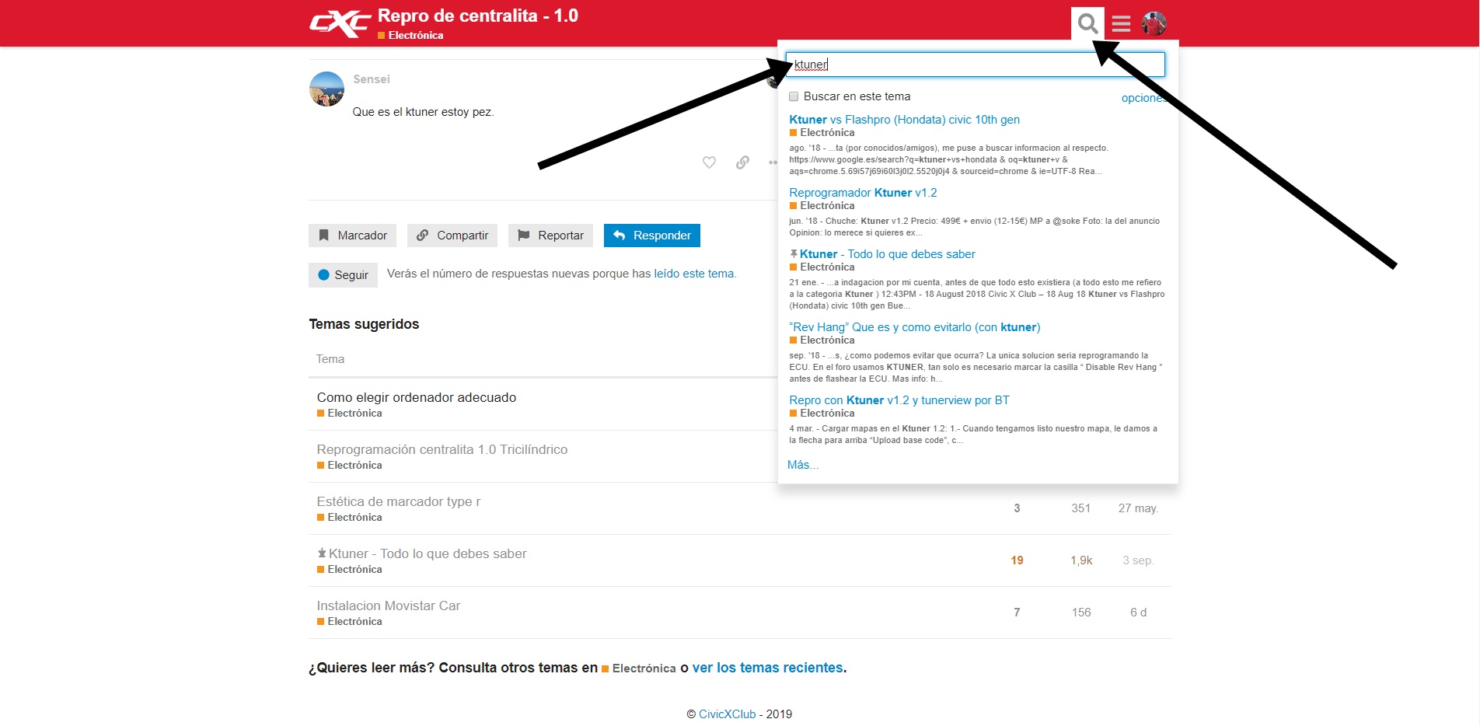Image resolution: width=1480 pixels, height=726 pixels.
Task: Click Electrónica category under page title
Action: click(410, 36)
